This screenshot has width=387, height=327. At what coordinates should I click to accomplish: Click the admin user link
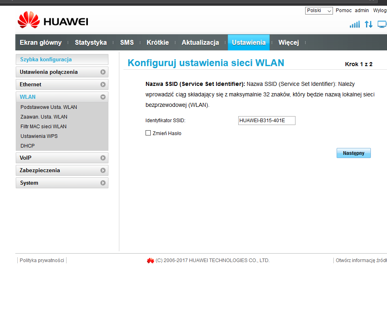(362, 10)
